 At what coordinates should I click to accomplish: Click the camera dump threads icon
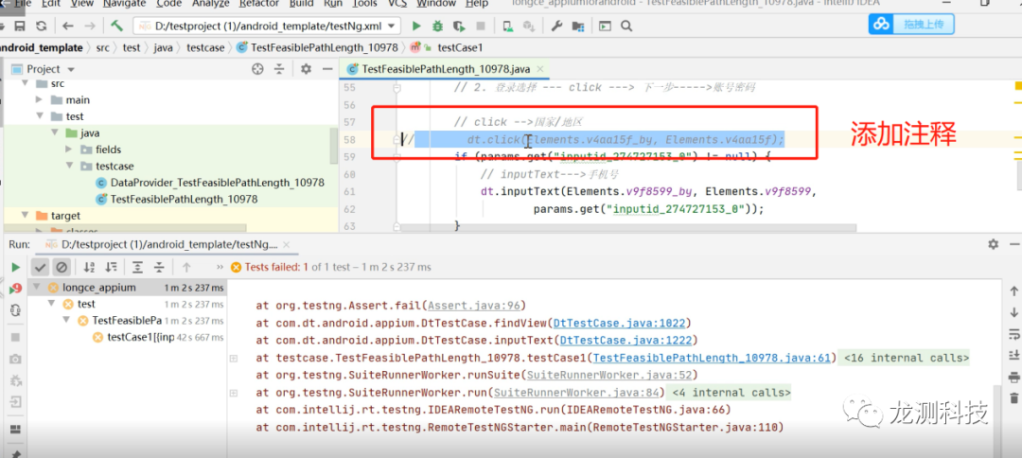click(x=16, y=359)
